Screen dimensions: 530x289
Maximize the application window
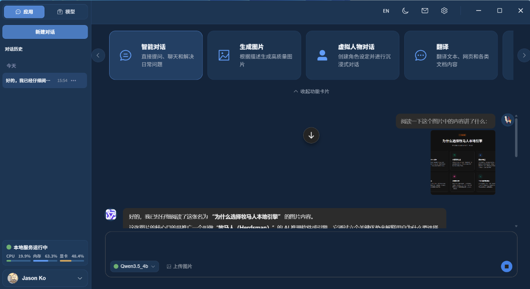[x=500, y=11]
